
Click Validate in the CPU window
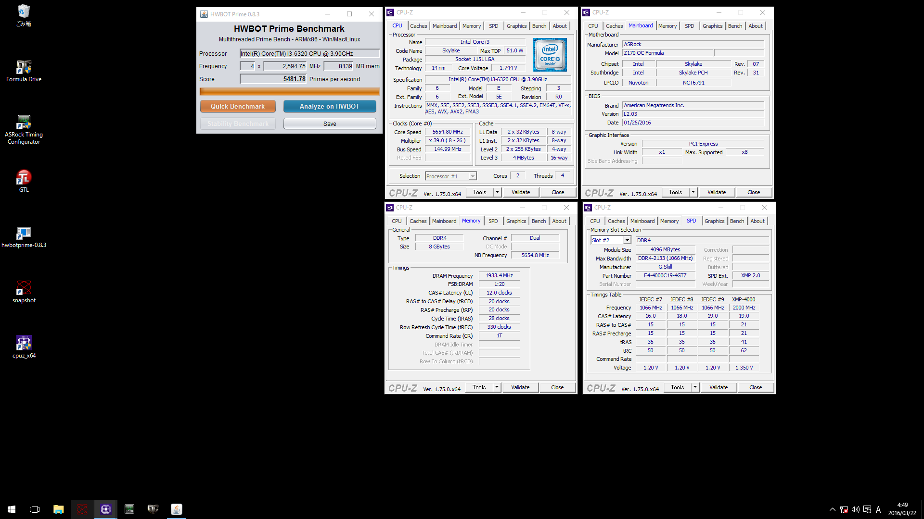pyautogui.click(x=521, y=192)
